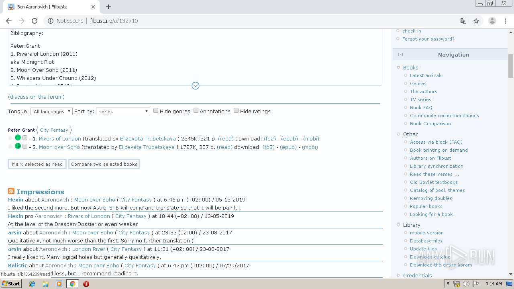Viewport: 514px width, 289px height.
Task: Open the Looking for a book! link
Action: 432,214
